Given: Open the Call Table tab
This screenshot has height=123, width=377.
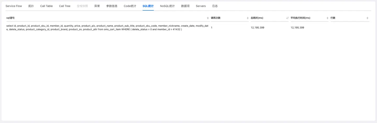Looking at the screenshot, I should click(x=46, y=6).
